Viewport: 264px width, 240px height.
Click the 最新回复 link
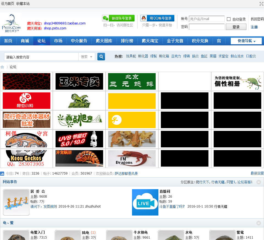point(257,173)
